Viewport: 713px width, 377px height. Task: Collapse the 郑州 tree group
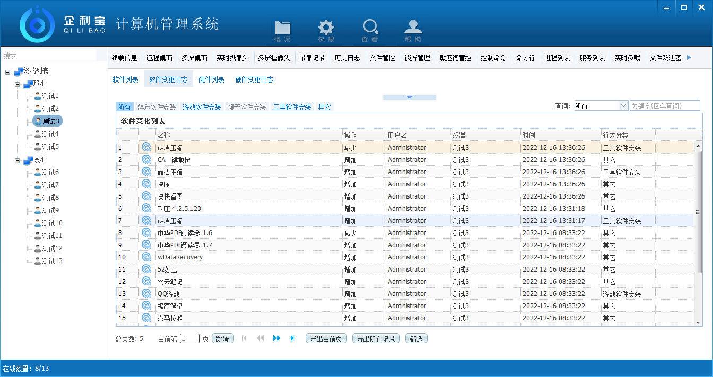[18, 84]
